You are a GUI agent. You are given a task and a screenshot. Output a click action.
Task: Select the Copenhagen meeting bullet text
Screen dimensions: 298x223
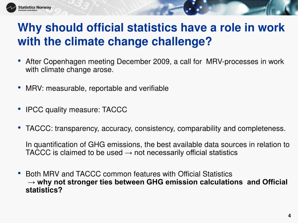click(x=155, y=65)
